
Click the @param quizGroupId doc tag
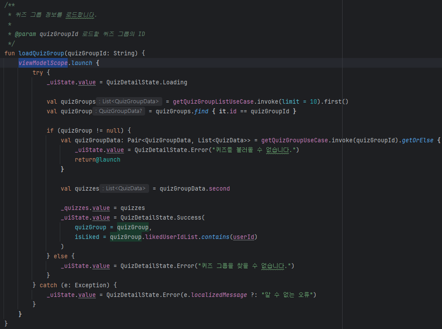[46, 34]
